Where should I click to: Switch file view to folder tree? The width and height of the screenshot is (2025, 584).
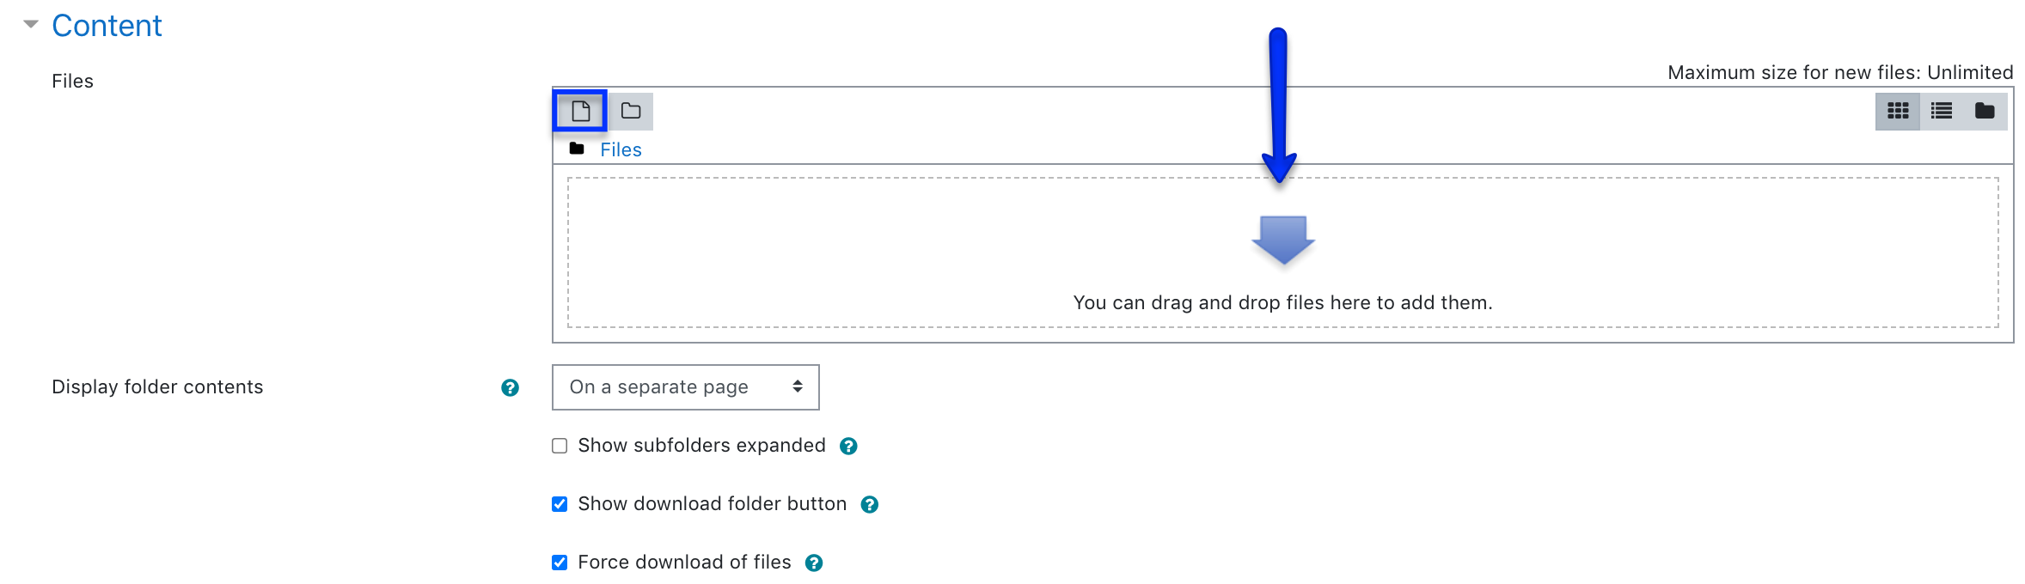(1985, 111)
